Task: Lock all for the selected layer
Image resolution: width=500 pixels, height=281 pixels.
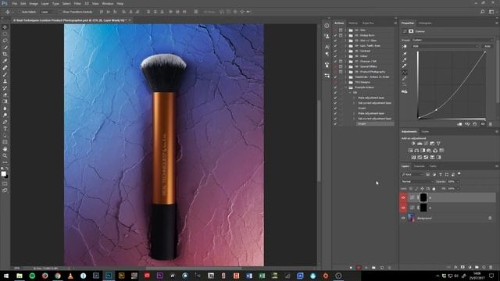Action: (434, 189)
